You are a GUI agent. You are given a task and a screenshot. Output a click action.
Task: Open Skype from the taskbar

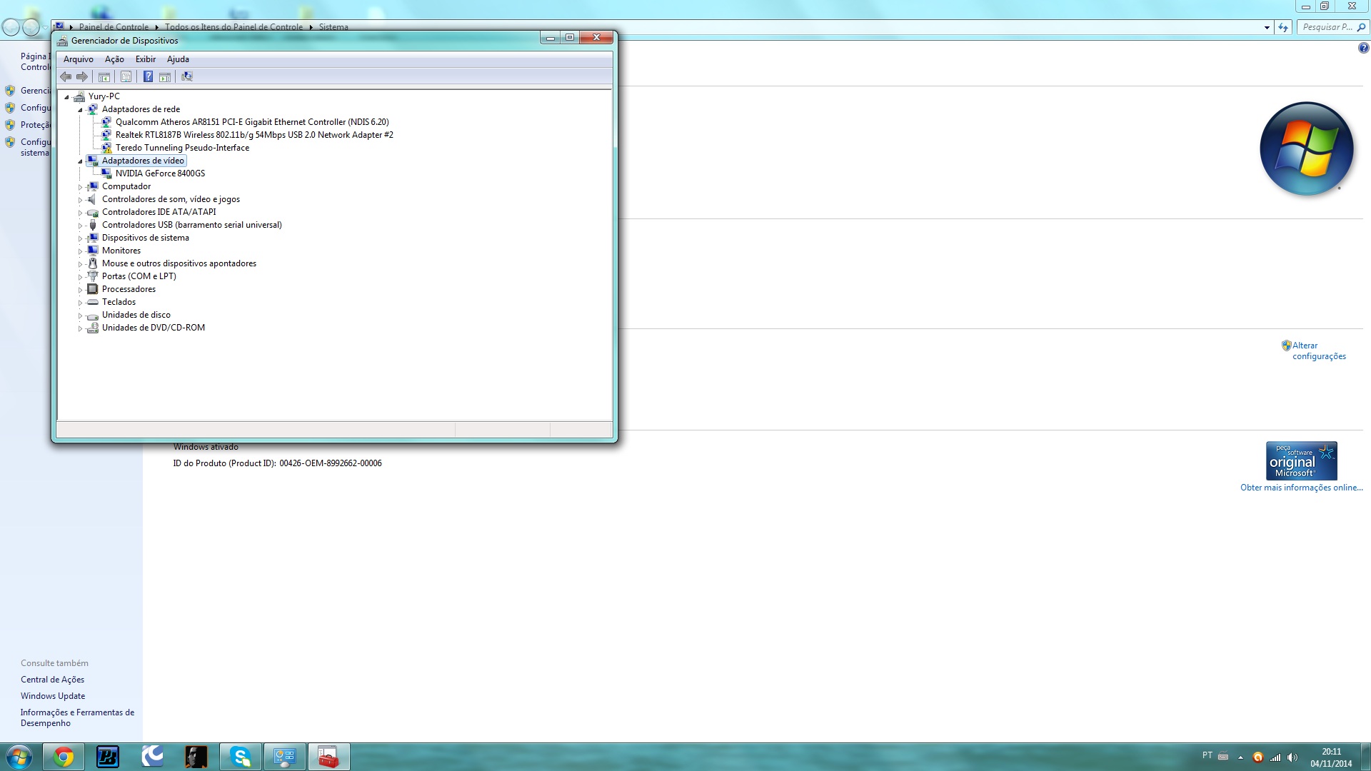241,757
